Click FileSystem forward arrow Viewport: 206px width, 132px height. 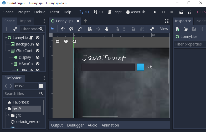pyautogui.click(x=11, y=86)
